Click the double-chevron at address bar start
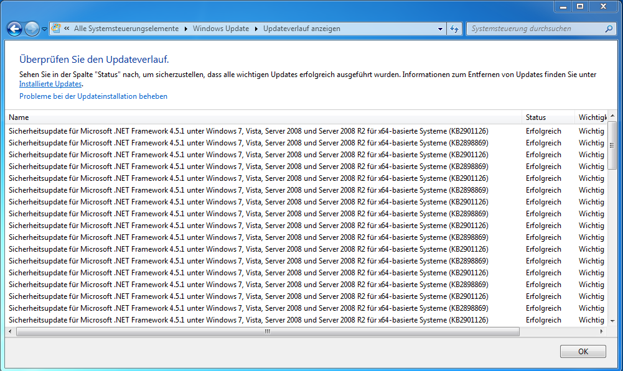 click(x=67, y=29)
